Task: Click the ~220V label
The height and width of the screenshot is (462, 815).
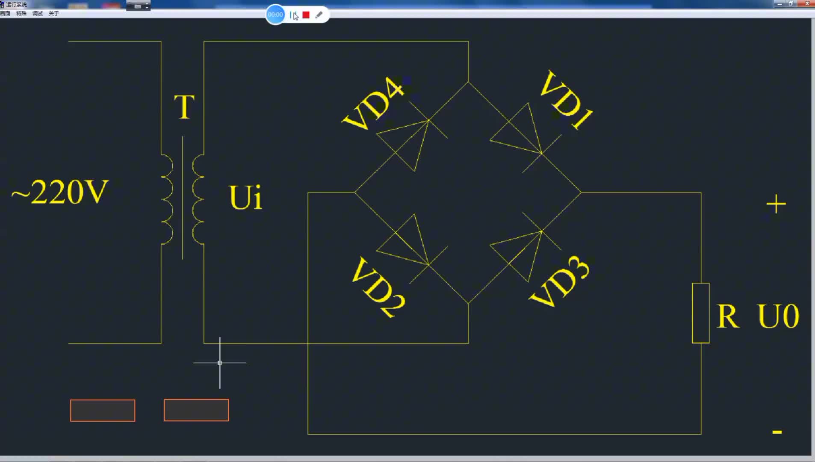Action: coord(60,192)
